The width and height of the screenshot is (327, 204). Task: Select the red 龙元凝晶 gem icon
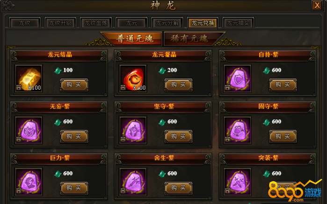pyautogui.click(x=133, y=78)
